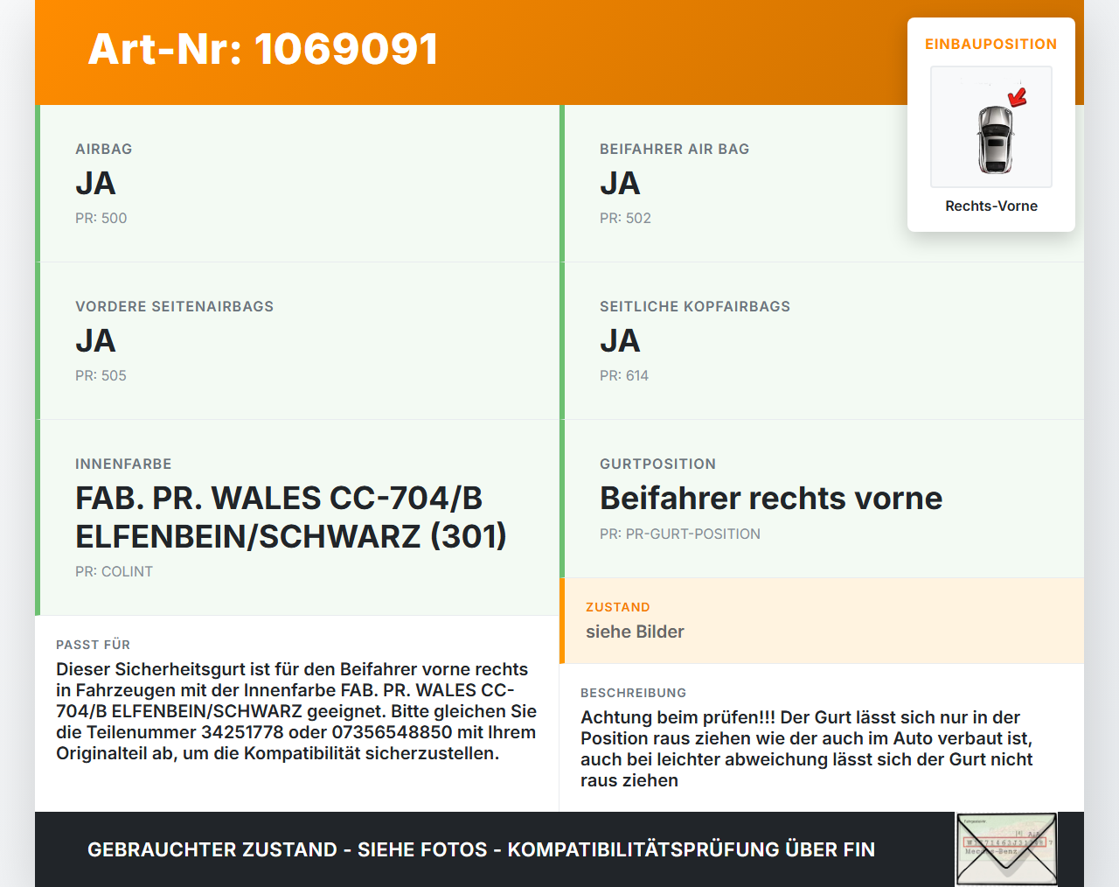Select PR: 614 code text

coord(624,375)
